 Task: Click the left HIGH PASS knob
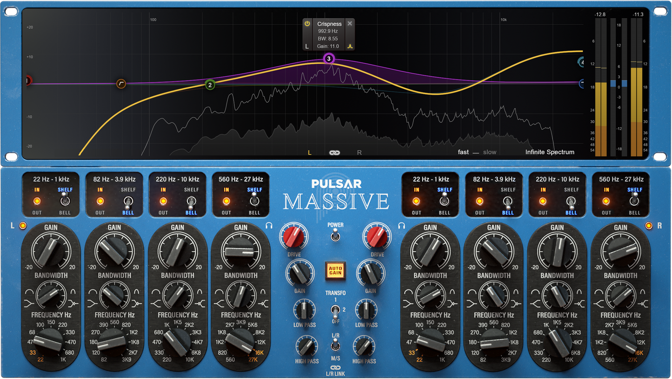[306, 346]
